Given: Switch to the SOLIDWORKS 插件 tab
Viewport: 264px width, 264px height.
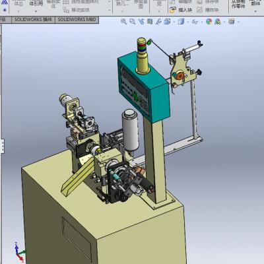Looking at the screenshot, I should coord(33,20).
